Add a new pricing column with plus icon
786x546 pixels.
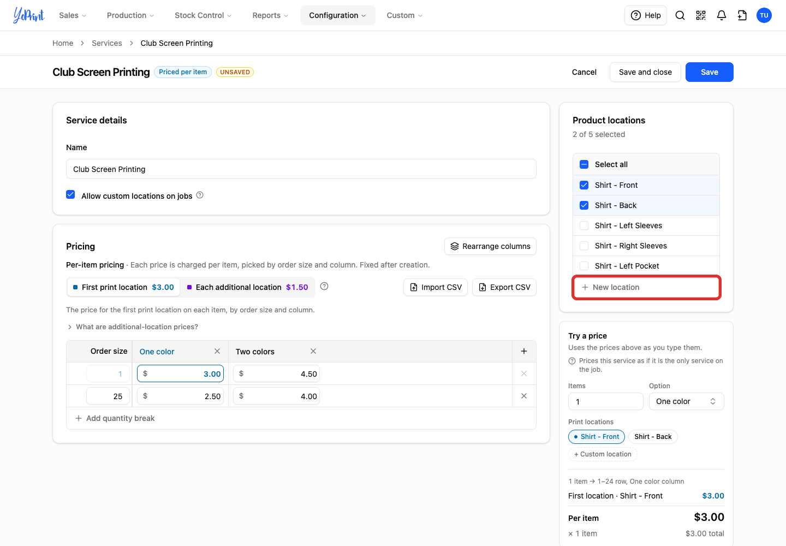(524, 351)
